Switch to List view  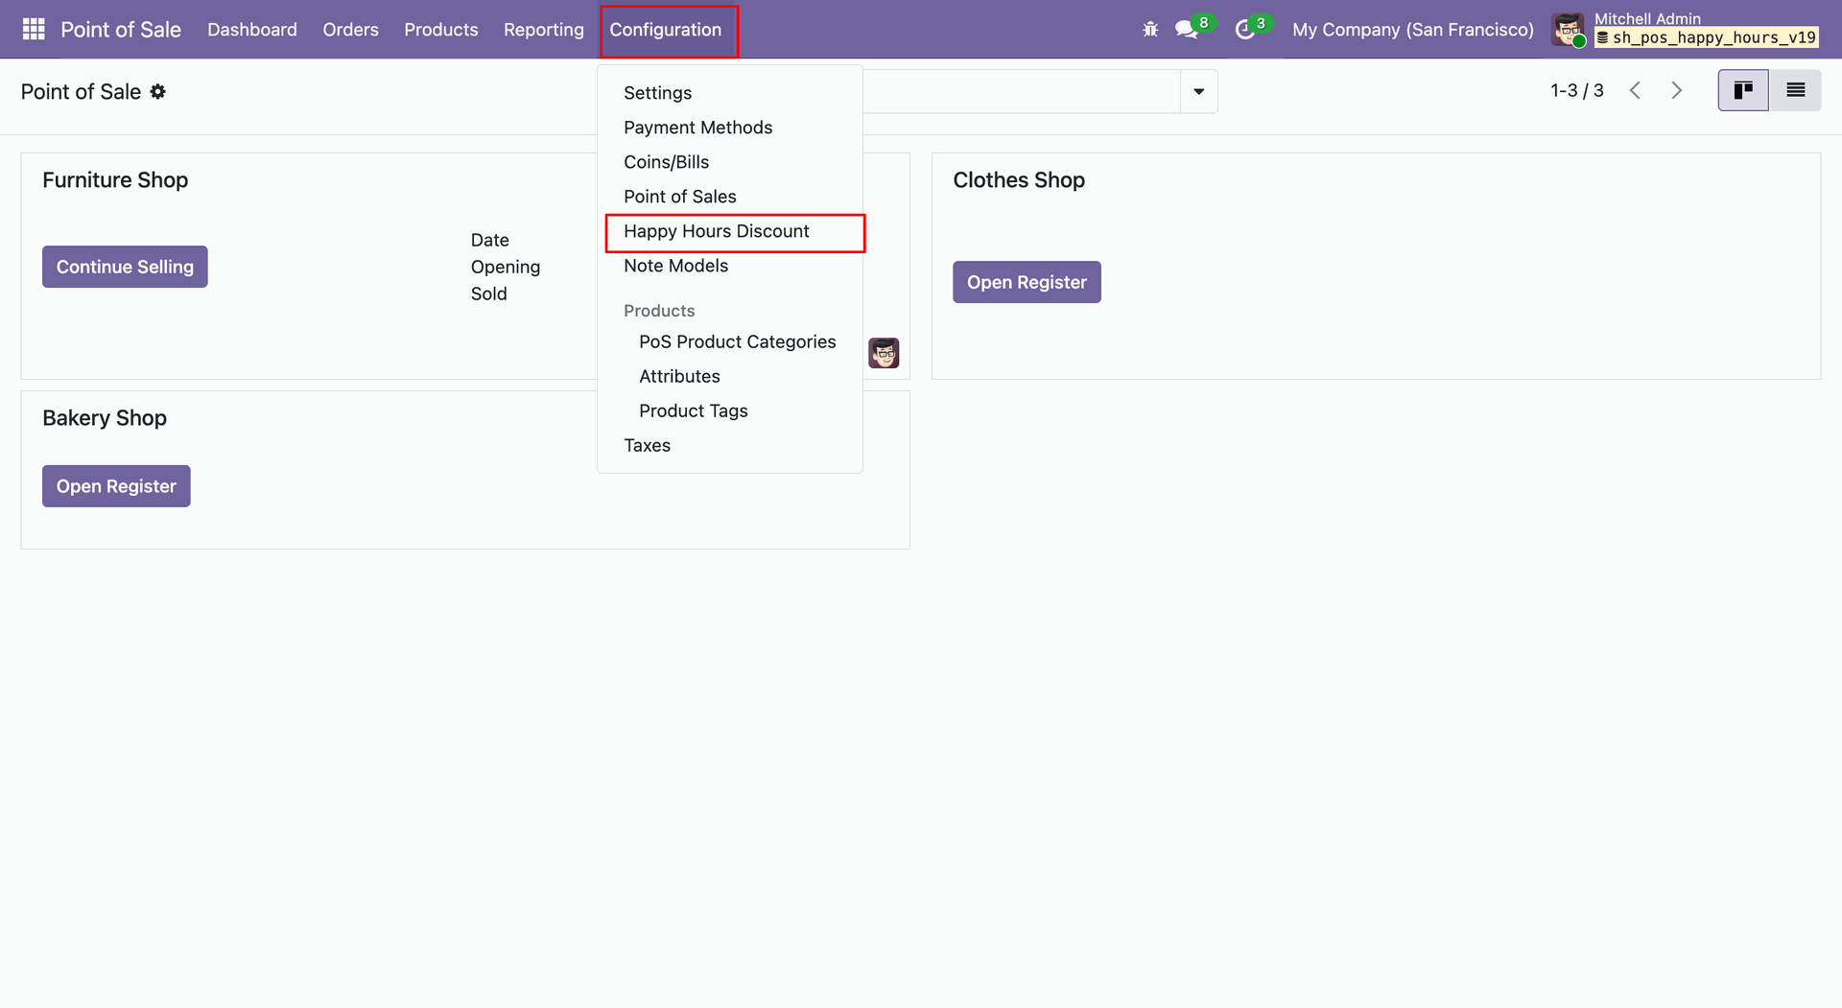(x=1795, y=91)
